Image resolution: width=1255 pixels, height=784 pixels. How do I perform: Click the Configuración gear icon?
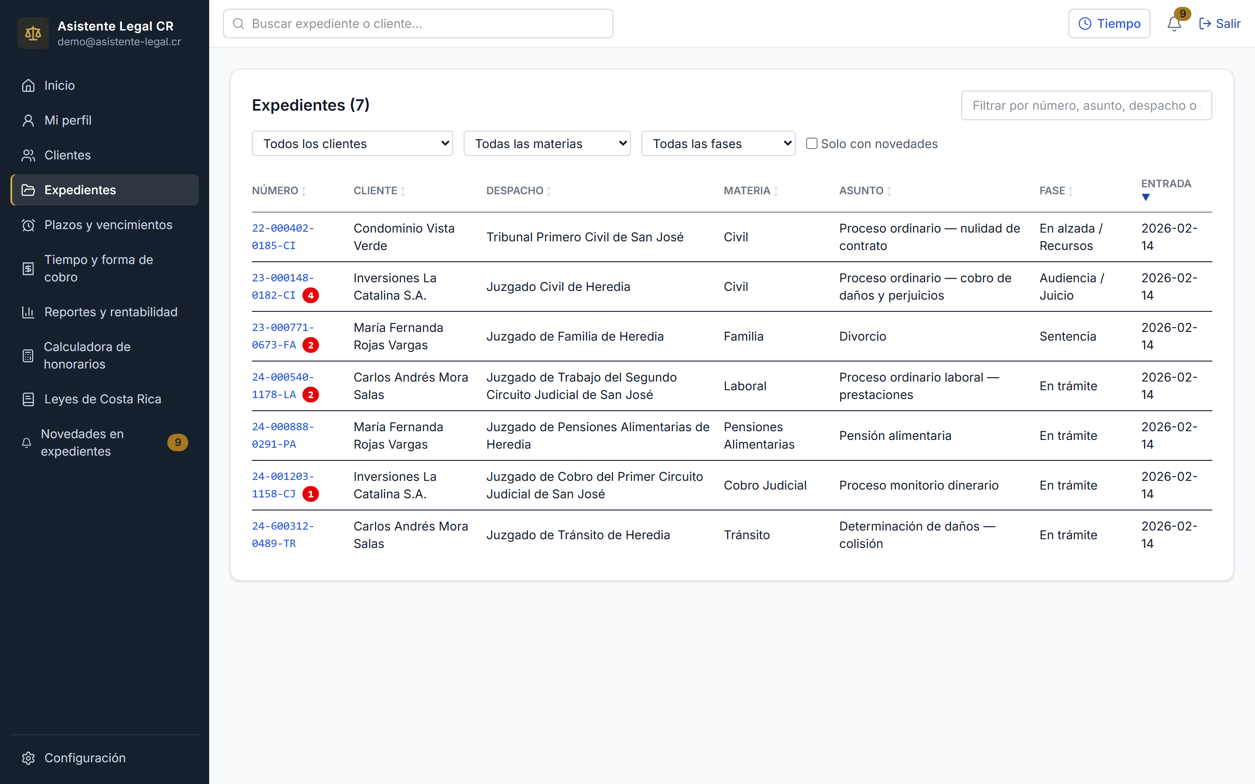click(x=28, y=757)
